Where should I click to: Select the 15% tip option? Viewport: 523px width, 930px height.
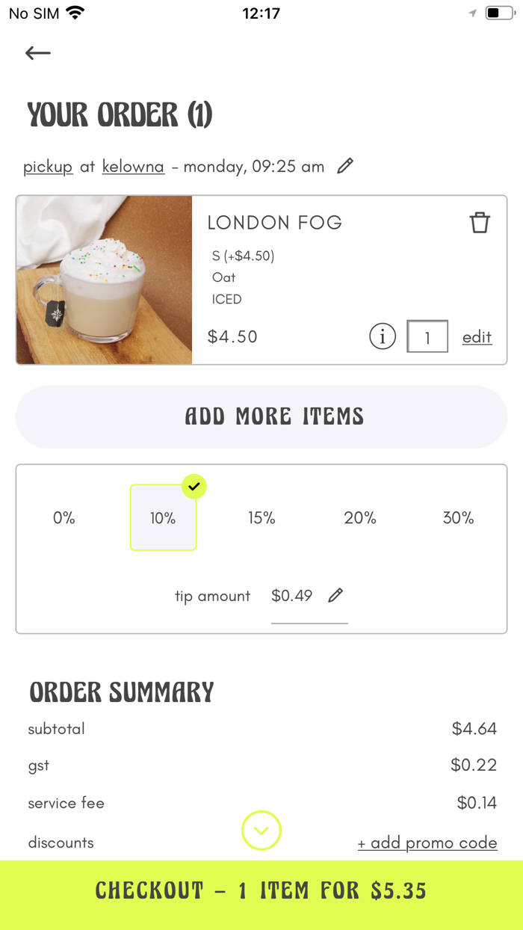pyautogui.click(x=261, y=518)
